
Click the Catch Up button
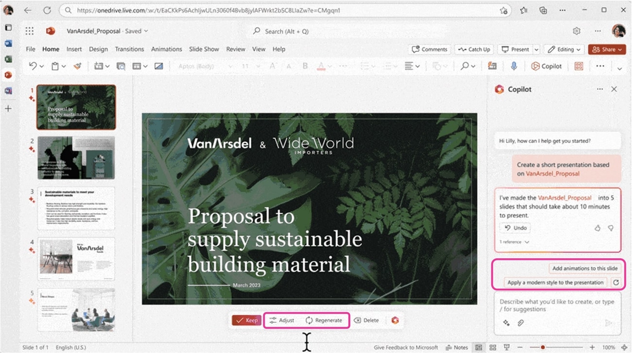coord(474,50)
